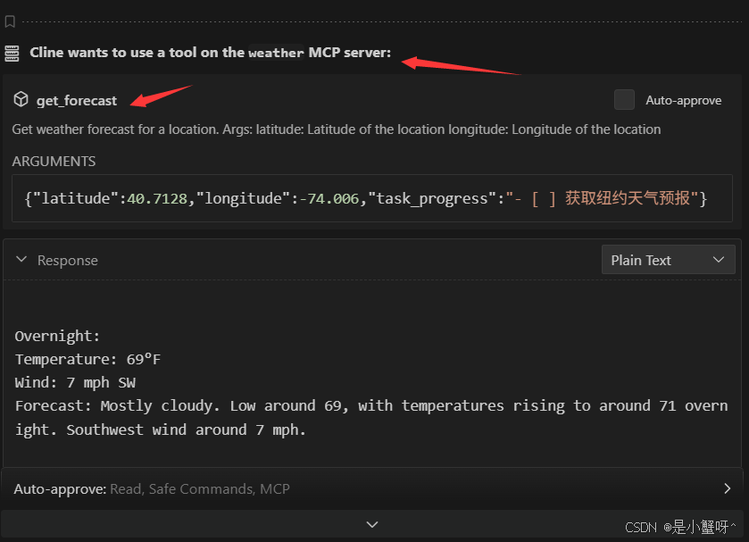
Task: Click the 'Auto-approve' label beside the checkbox
Action: 684,100
